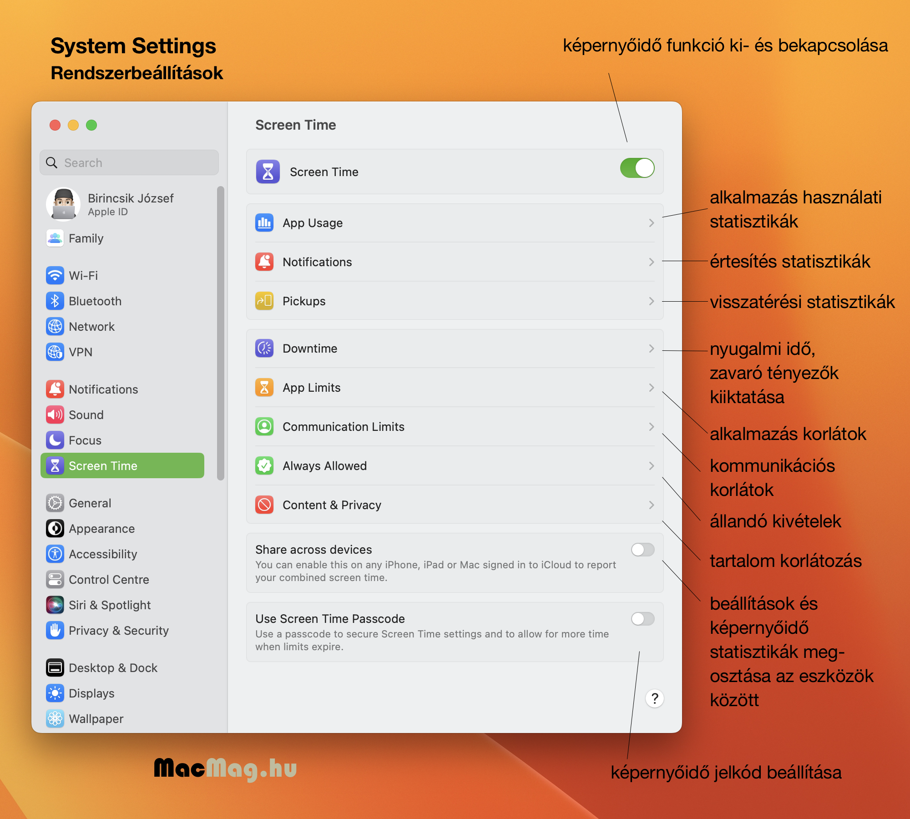Select the Displays sun icon
910x819 pixels.
pos(55,693)
